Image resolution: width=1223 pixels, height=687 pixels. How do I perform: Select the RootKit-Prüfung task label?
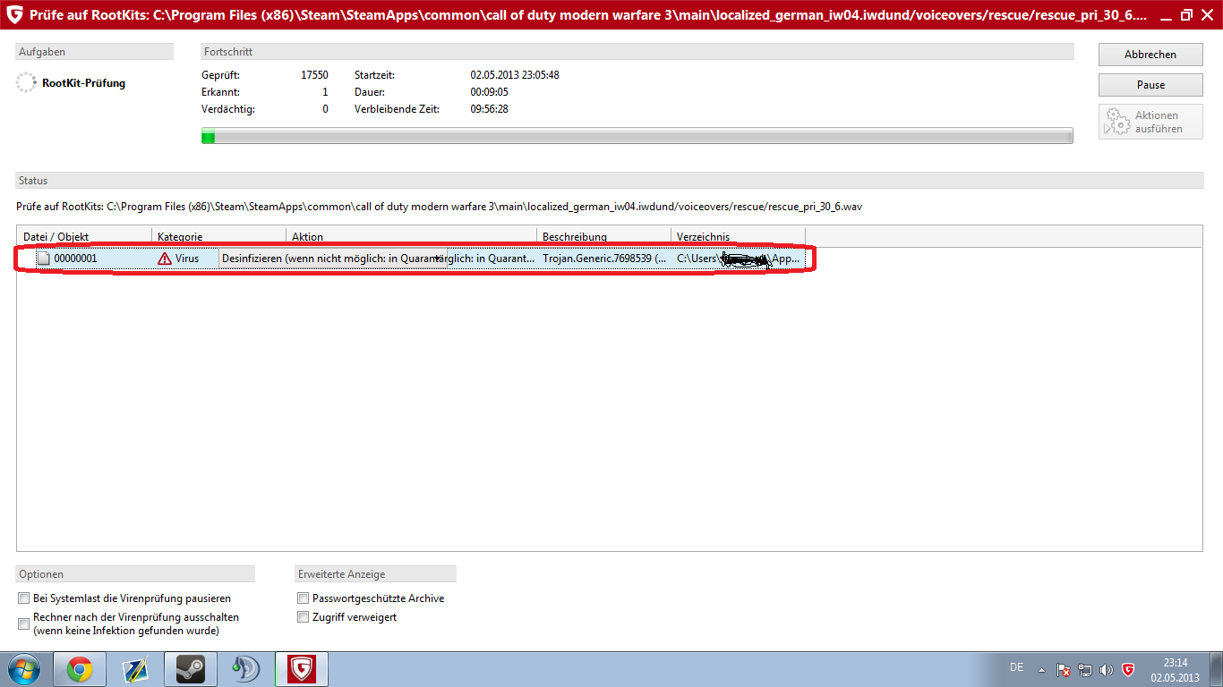coord(83,83)
